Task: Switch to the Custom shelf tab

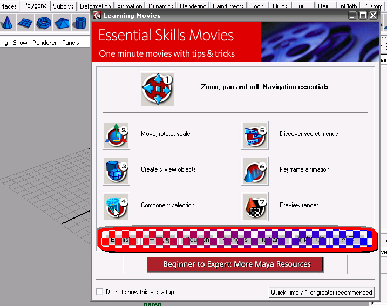Action: tap(372, 6)
